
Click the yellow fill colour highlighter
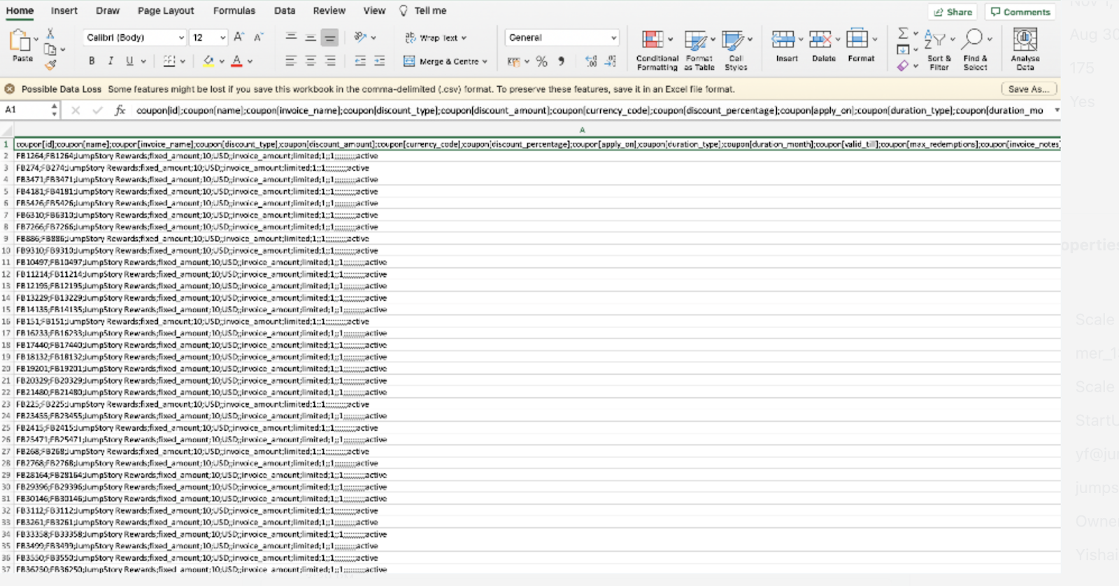[208, 62]
